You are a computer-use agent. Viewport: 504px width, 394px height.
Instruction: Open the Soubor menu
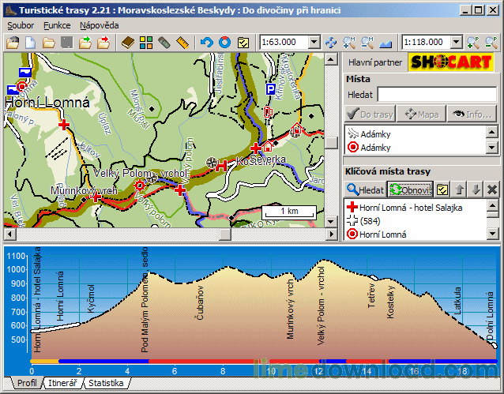21,25
